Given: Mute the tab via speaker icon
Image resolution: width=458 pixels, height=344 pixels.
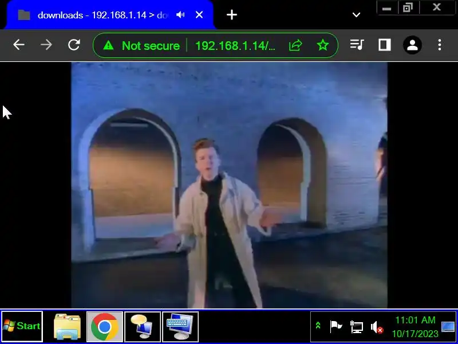Looking at the screenshot, I should (180, 15).
